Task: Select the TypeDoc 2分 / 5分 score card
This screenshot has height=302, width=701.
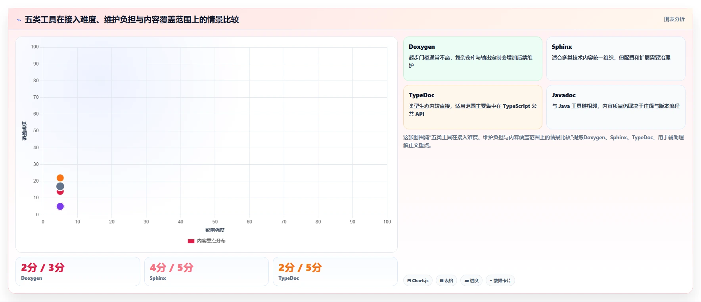Action: (335, 271)
